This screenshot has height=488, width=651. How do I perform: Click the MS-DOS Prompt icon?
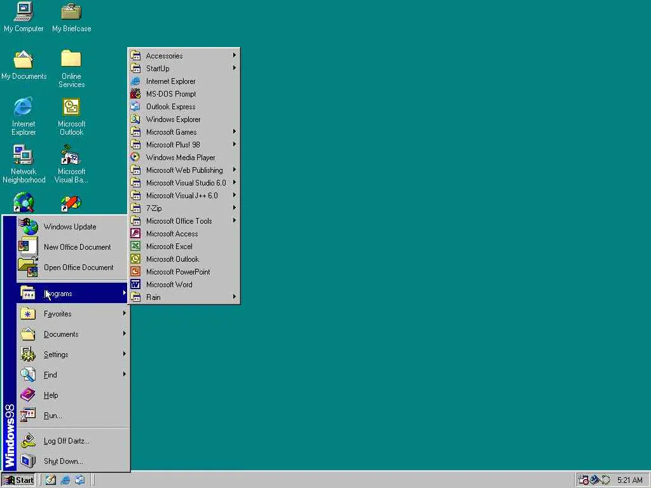click(x=135, y=94)
